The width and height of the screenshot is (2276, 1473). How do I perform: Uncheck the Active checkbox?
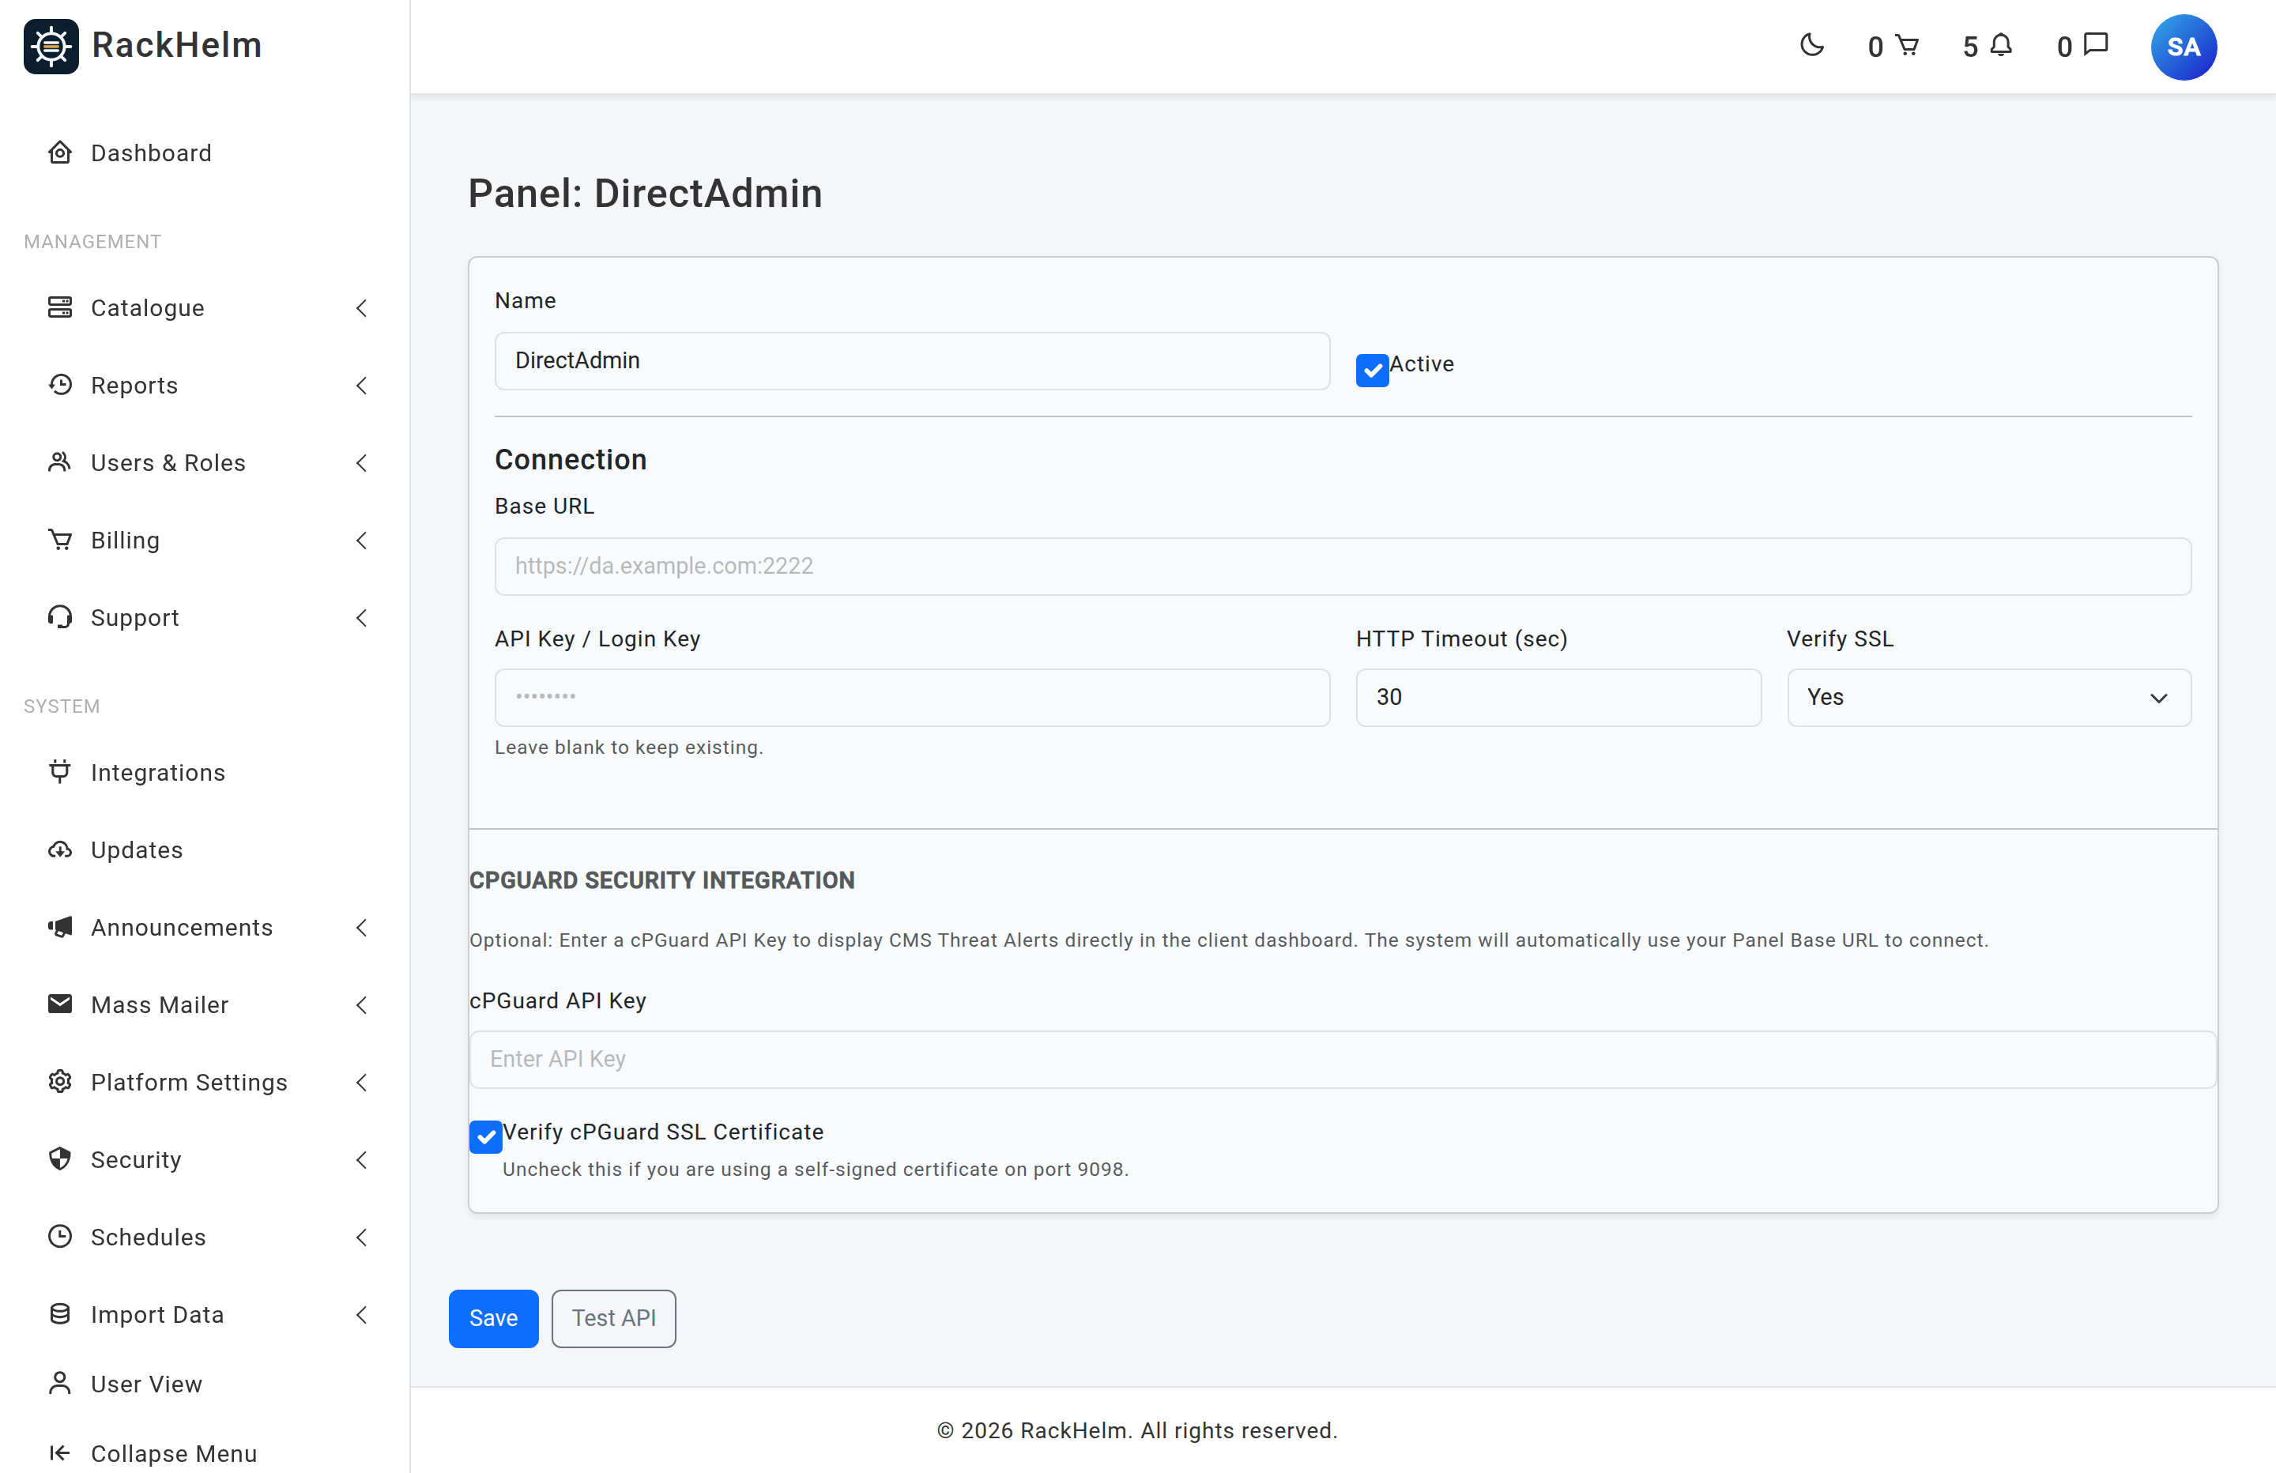pos(1372,370)
